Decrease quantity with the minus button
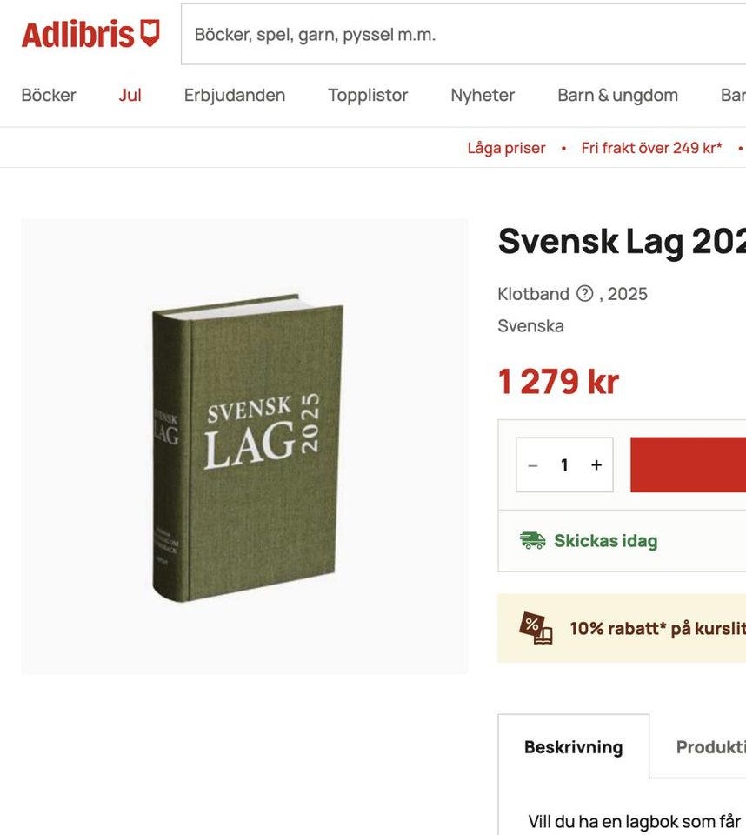This screenshot has height=835, width=746. pyautogui.click(x=533, y=465)
